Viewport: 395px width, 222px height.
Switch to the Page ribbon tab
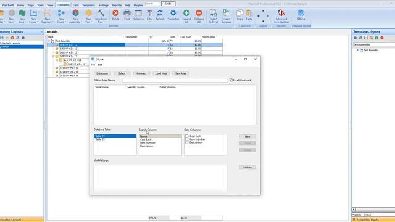[x=30, y=5]
